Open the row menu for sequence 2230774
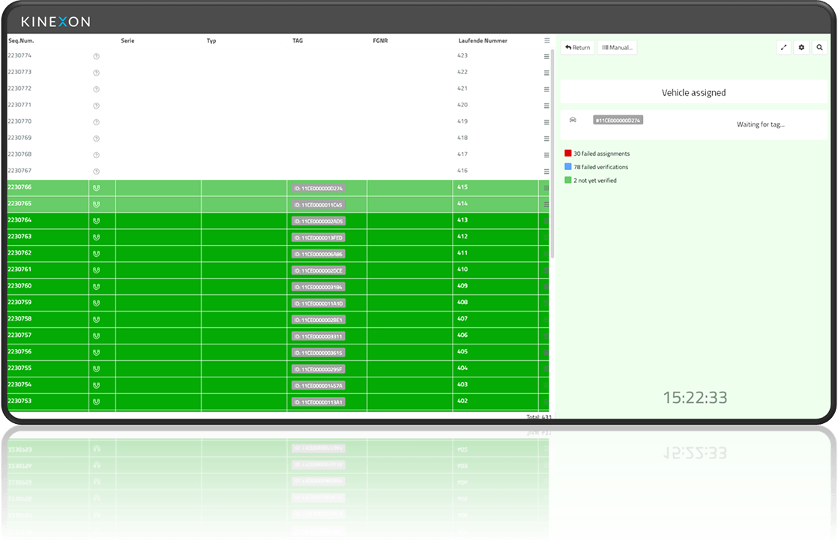 [x=546, y=56]
